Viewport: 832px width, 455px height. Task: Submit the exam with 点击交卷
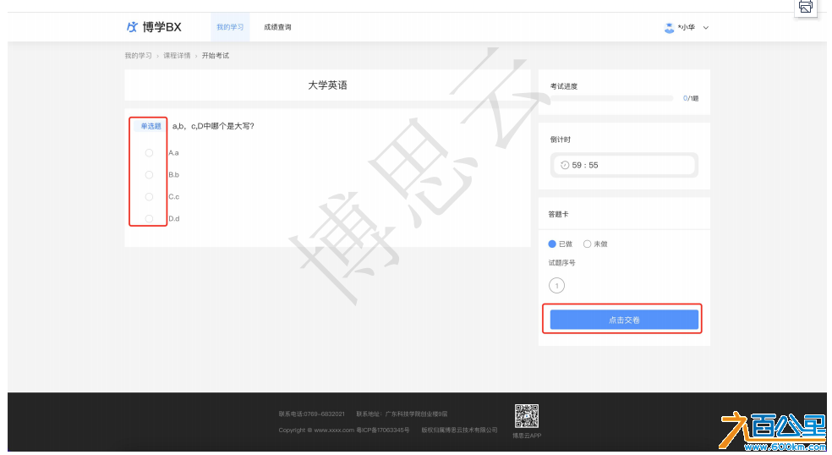pos(624,320)
